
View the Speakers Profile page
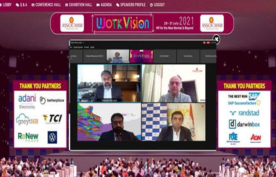coord(131,5)
